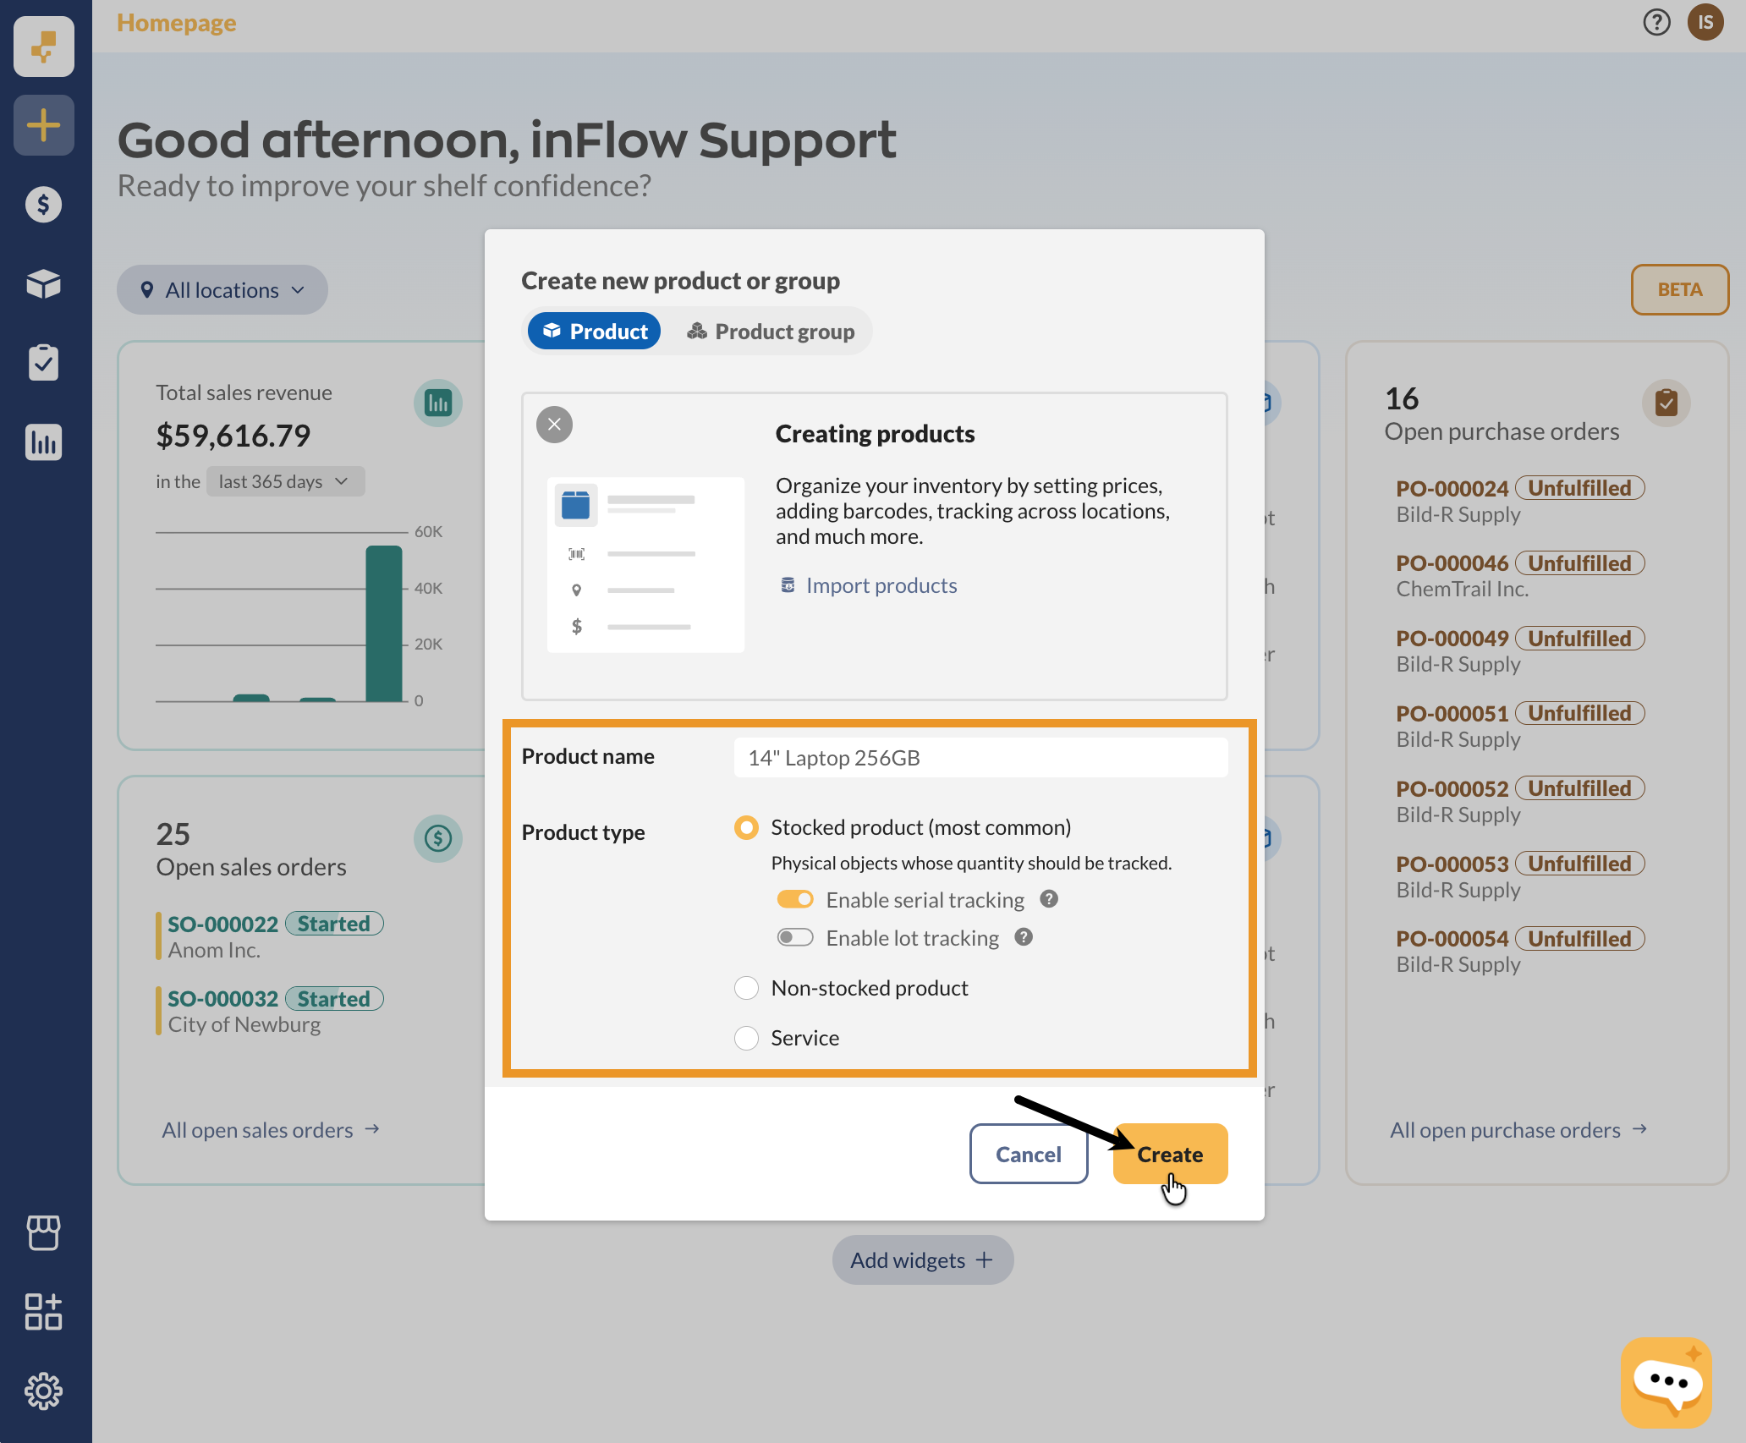Viewport: 1746px width, 1443px height.
Task: Disable the serial tracking toggle
Action: point(795,899)
